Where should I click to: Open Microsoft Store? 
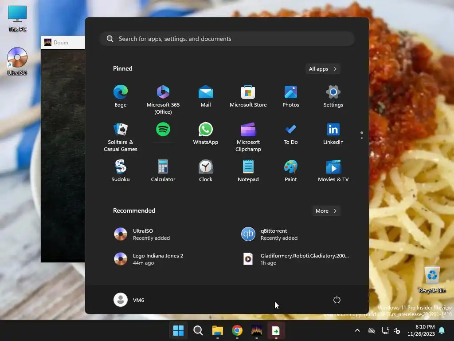248,96
